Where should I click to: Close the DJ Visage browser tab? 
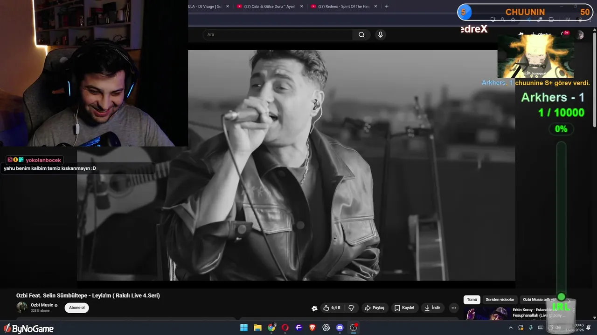[227, 7]
